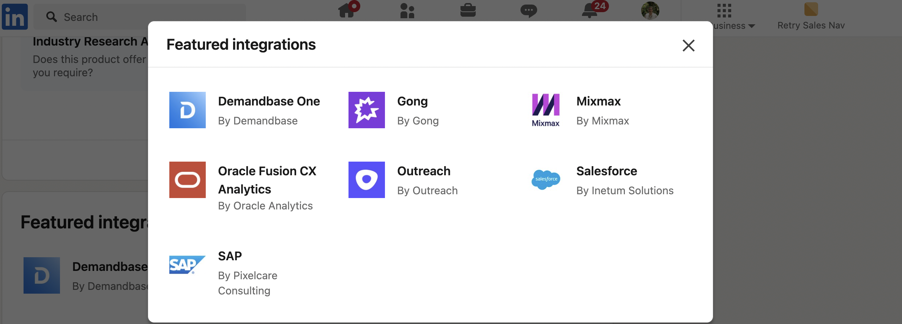Open the Gong integration title
The height and width of the screenshot is (324, 902).
point(412,101)
